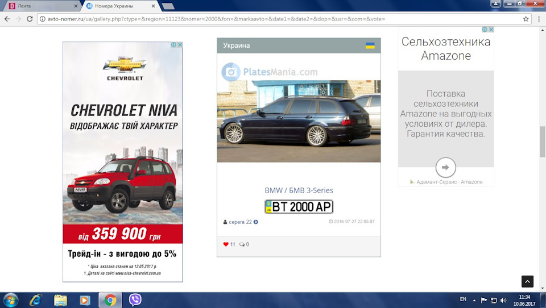Image resolution: width=546 pixels, height=308 pixels.
Task: Open the BMW / БМВ 3-Series link
Action: pyautogui.click(x=299, y=190)
